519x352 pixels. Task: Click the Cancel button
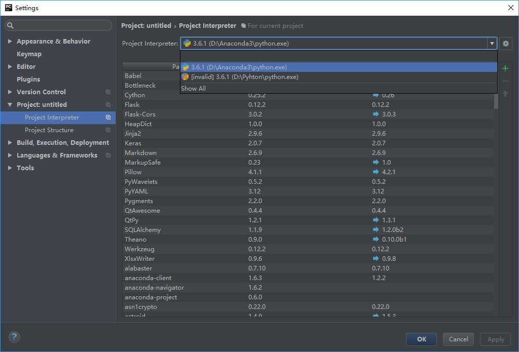tap(458, 339)
